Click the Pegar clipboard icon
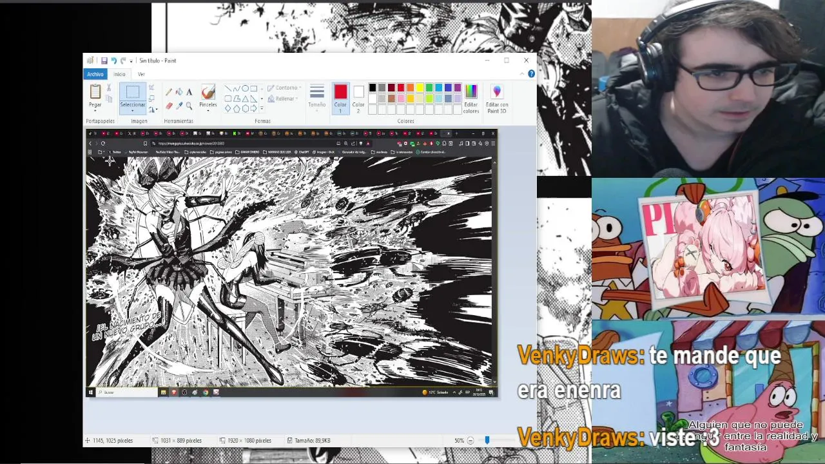The width and height of the screenshot is (825, 464). click(x=95, y=92)
